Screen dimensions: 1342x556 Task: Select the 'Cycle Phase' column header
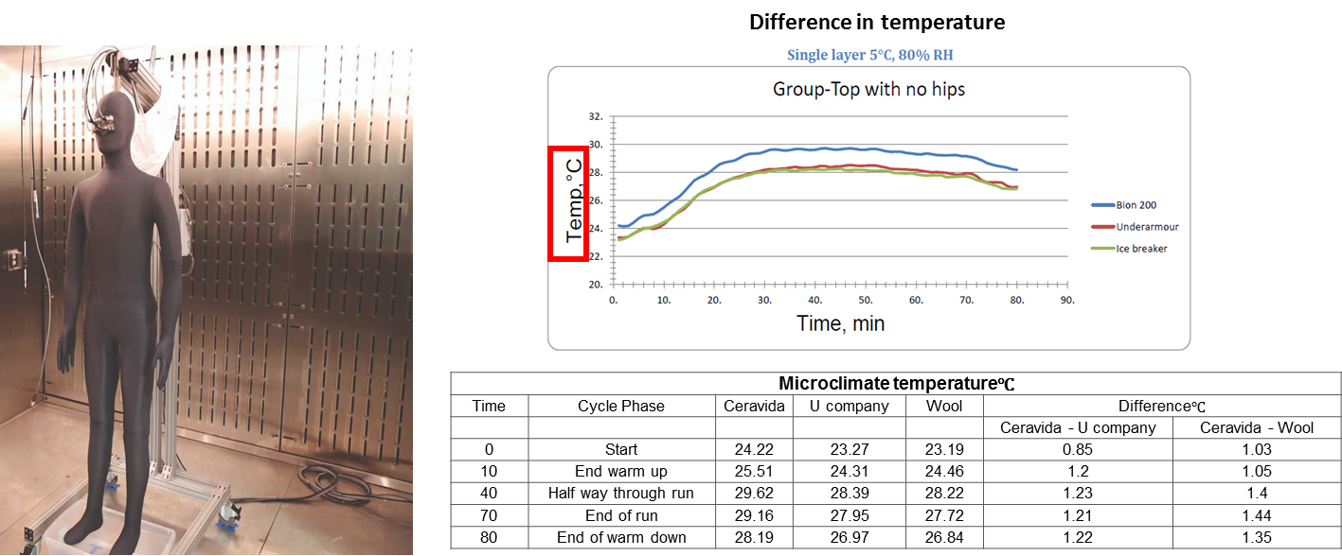tap(621, 406)
